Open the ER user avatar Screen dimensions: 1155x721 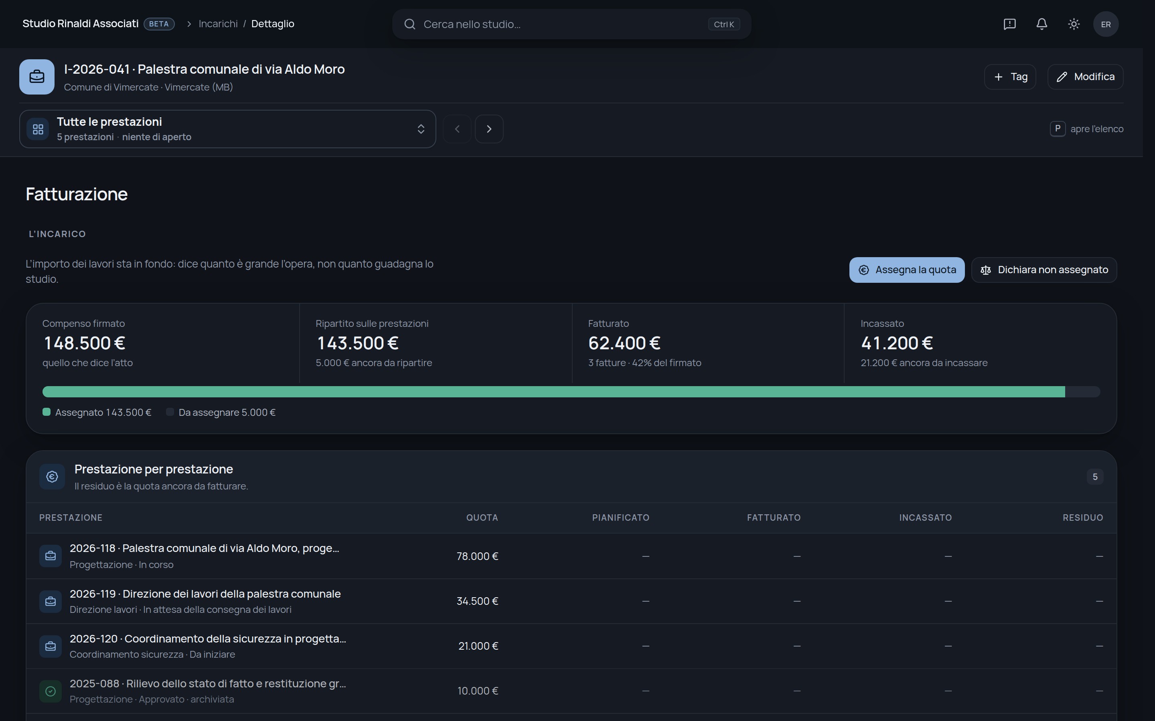(x=1105, y=24)
